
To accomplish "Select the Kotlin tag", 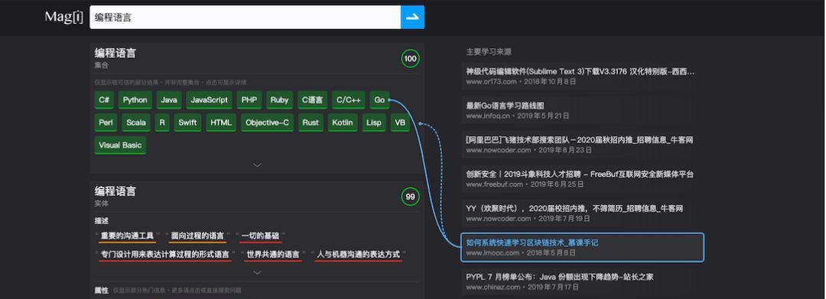I will [x=343, y=122].
